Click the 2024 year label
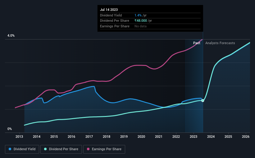This screenshot has height=158, width=255. tap(211, 137)
